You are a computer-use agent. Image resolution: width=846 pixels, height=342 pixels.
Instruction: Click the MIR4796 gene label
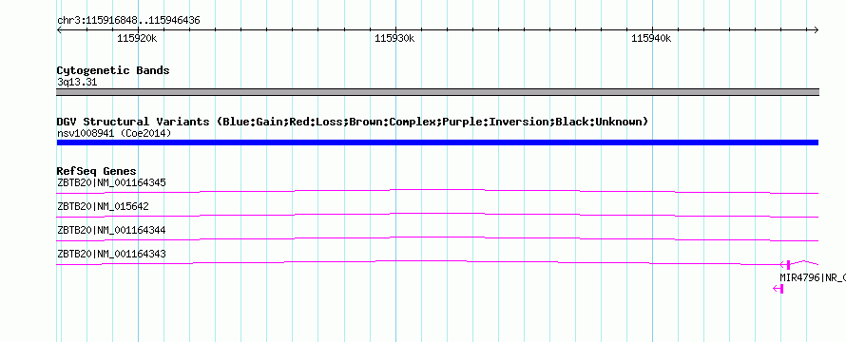(x=813, y=277)
